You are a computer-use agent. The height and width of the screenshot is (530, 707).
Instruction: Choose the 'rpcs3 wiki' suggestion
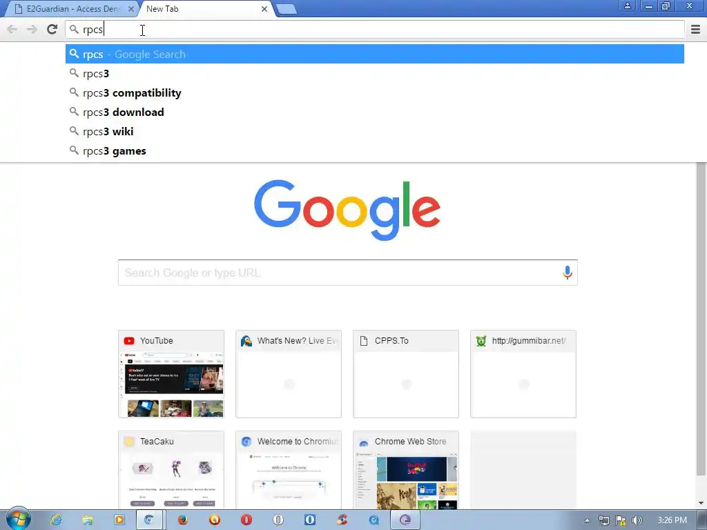click(x=375, y=132)
